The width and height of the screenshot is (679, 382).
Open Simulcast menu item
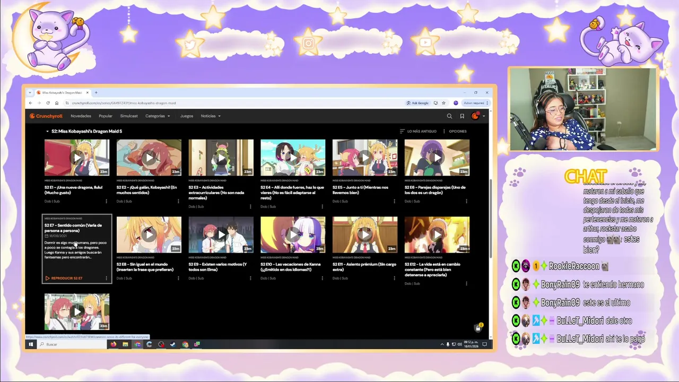[x=129, y=116]
